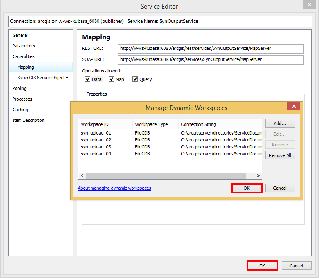319x278 pixels.
Task: Click the workspace list scroll-left arrow
Action: click(82, 175)
